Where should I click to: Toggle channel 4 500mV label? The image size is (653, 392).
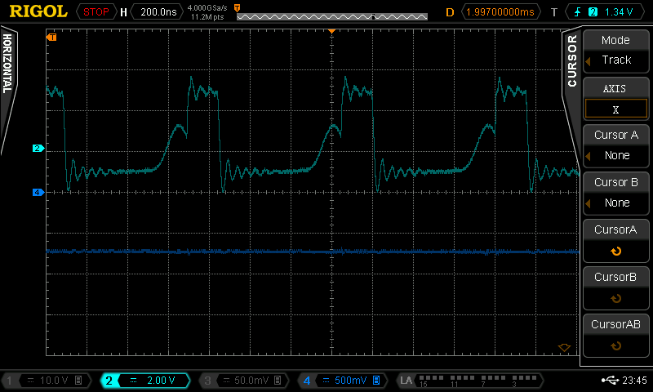coord(342,381)
